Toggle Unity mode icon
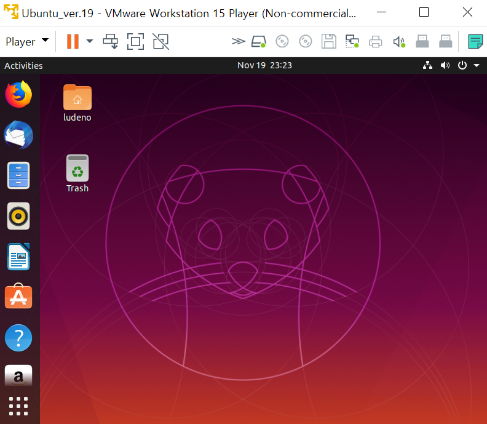The height and width of the screenshot is (424, 487). tap(161, 41)
